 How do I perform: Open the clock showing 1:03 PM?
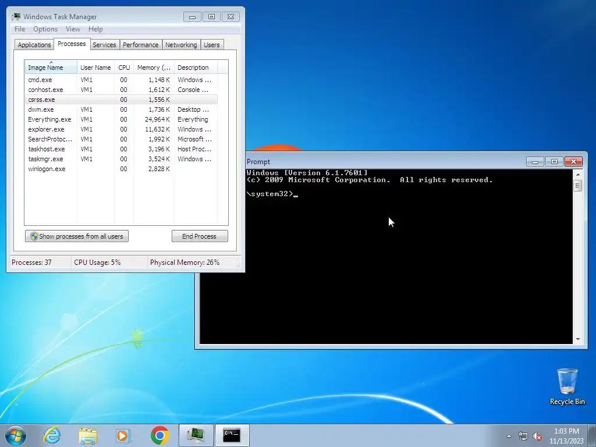[566, 436]
